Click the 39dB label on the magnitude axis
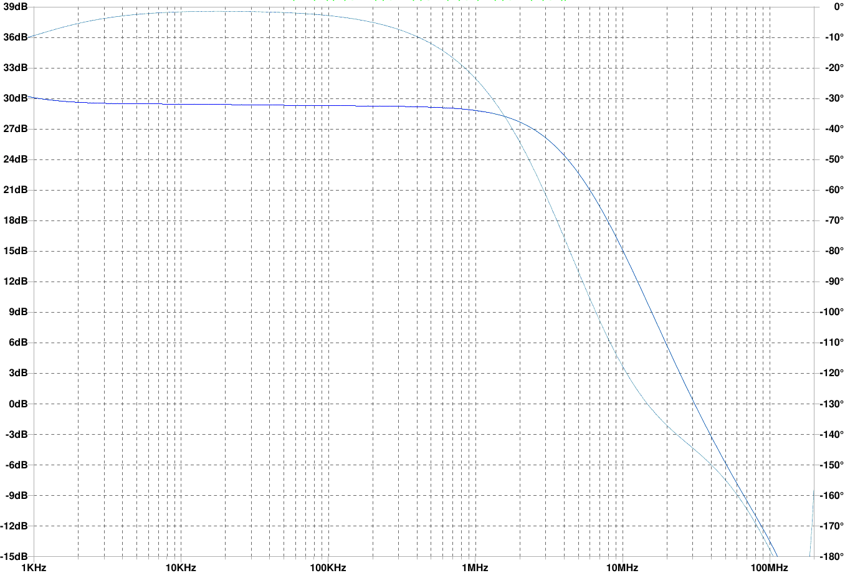845x573 pixels. (x=14, y=7)
